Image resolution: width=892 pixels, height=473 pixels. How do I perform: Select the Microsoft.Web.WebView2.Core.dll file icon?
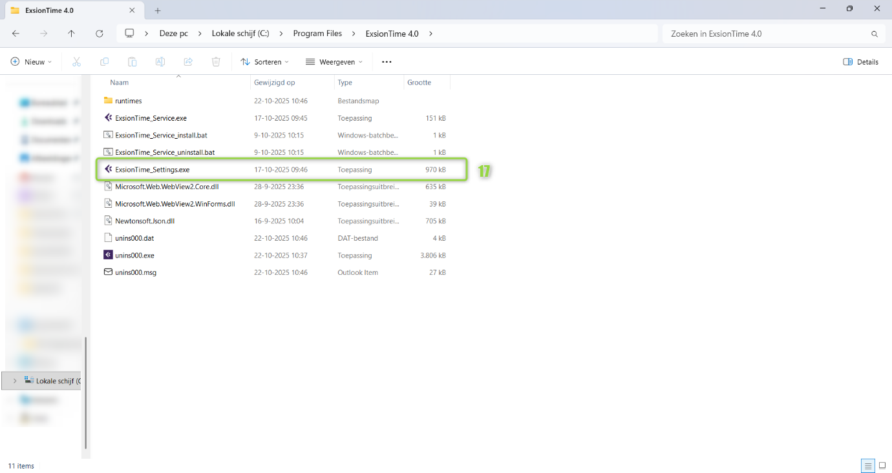(108, 186)
